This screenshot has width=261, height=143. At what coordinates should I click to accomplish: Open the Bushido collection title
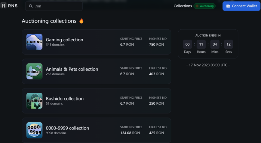(65, 98)
